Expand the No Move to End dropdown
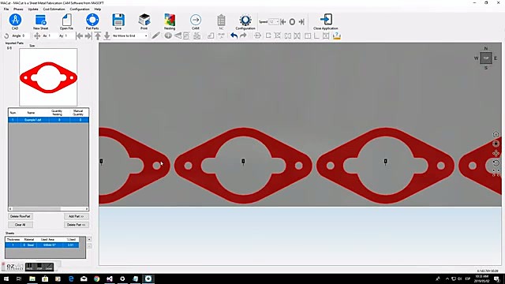Image resolution: width=505 pixels, height=284 pixels. pyautogui.click(x=146, y=35)
